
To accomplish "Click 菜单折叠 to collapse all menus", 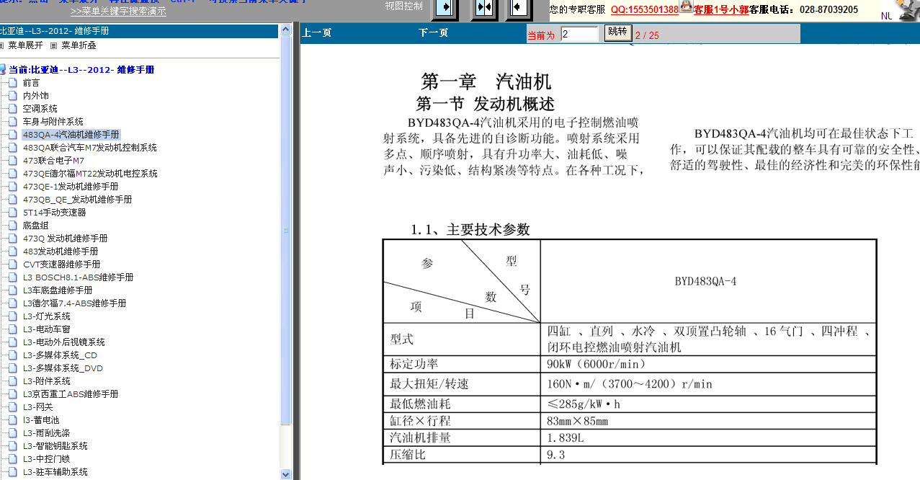I will [79, 45].
